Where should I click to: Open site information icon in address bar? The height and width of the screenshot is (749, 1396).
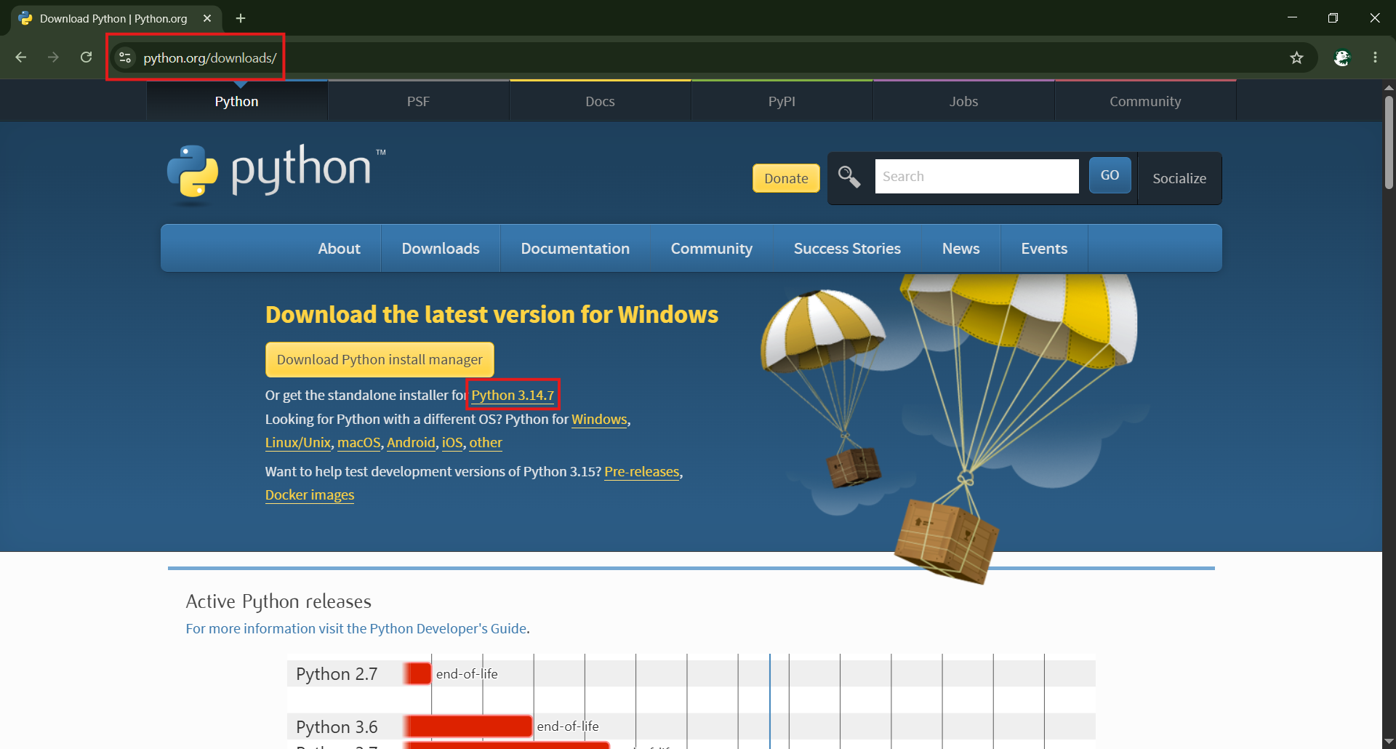[125, 57]
